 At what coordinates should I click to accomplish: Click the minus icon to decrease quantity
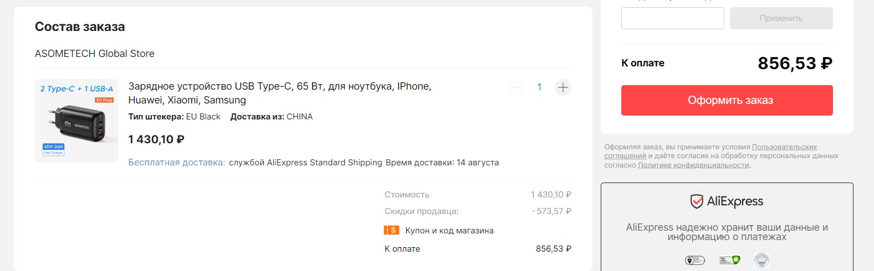[515, 87]
